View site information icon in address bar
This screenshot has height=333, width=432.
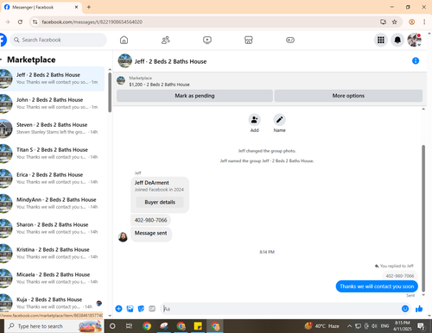tap(35, 22)
